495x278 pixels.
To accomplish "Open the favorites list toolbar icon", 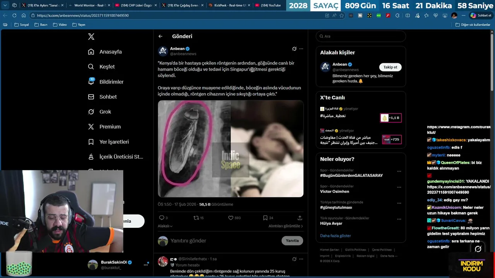I will click(x=426, y=15).
